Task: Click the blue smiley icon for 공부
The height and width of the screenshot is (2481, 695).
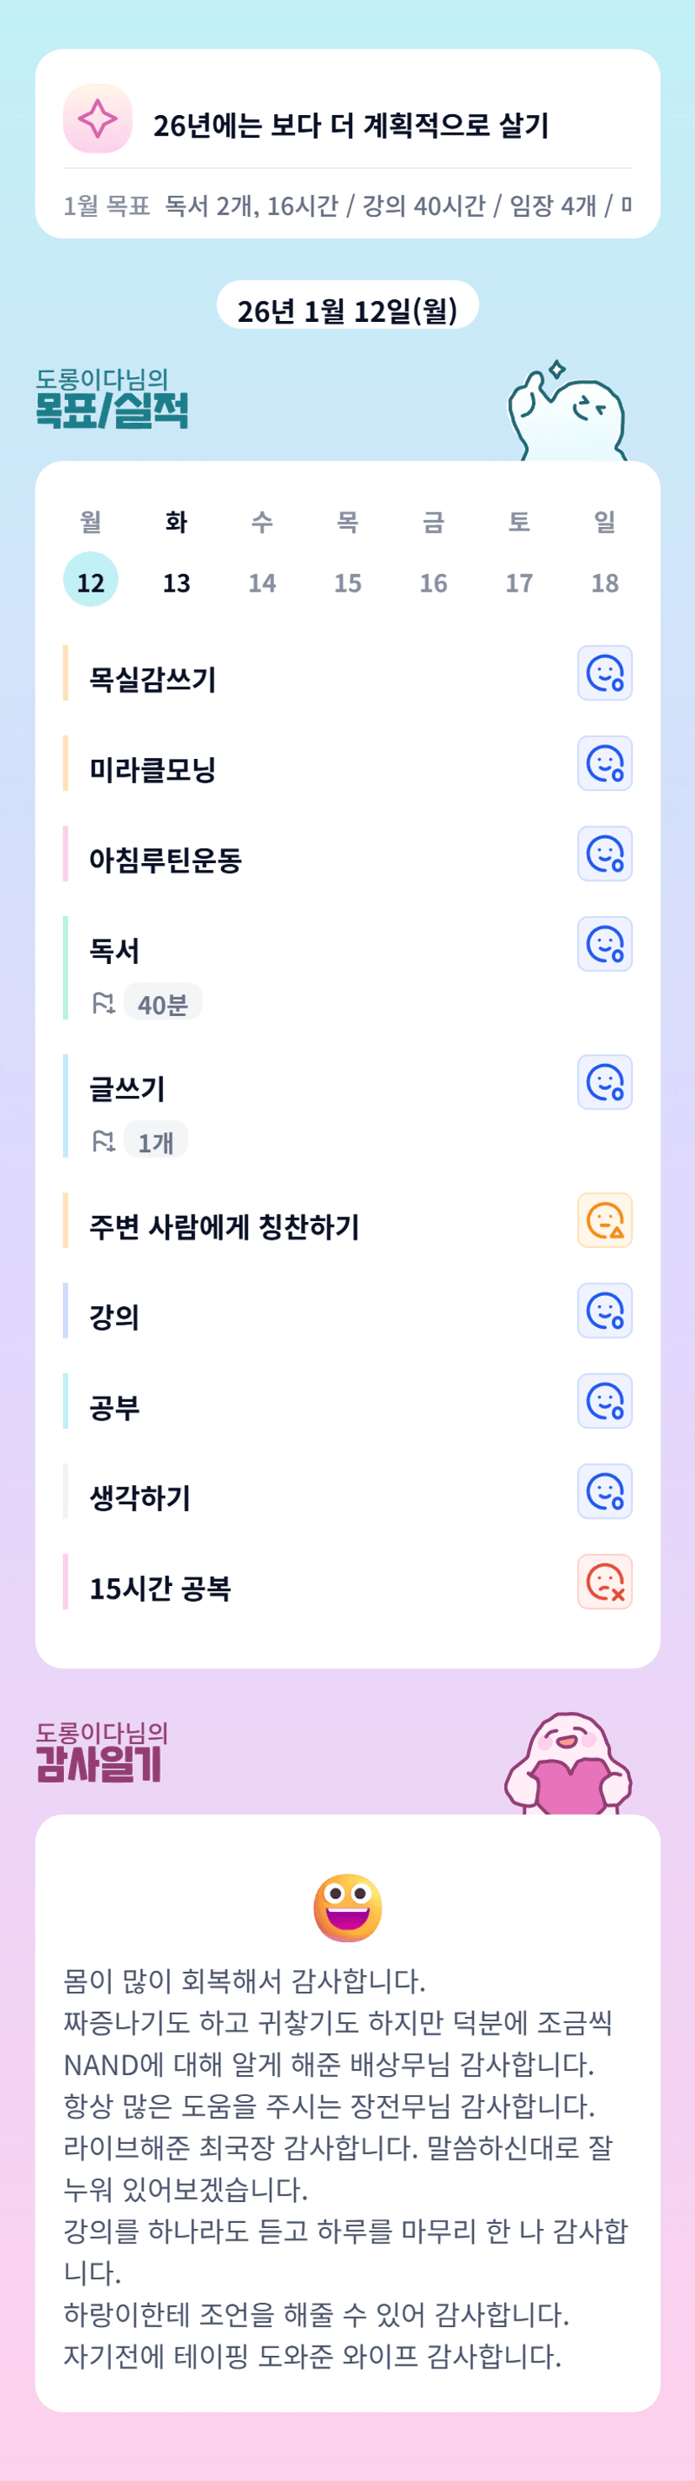Action: coord(604,1401)
